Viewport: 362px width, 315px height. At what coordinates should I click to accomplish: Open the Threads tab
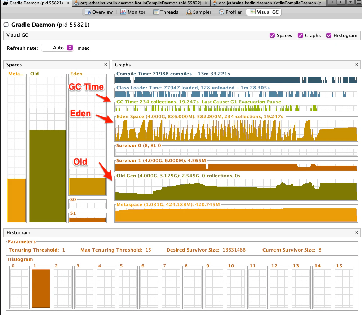(166, 12)
